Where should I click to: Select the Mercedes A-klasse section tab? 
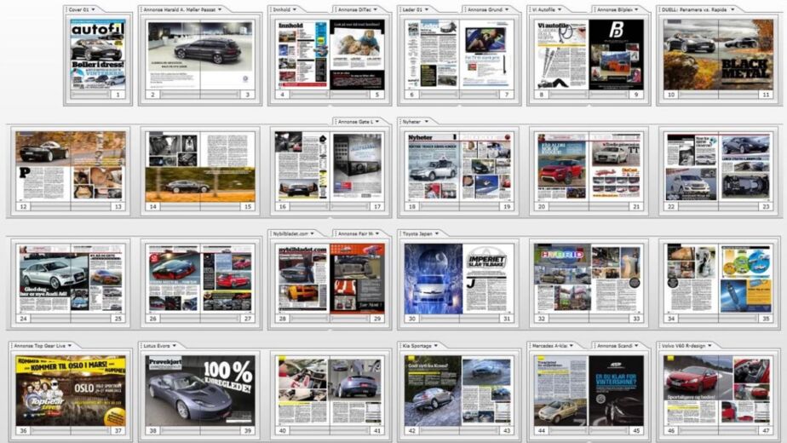(553, 346)
